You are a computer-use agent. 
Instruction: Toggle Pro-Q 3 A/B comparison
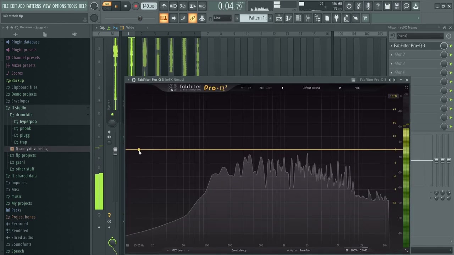[x=261, y=88]
